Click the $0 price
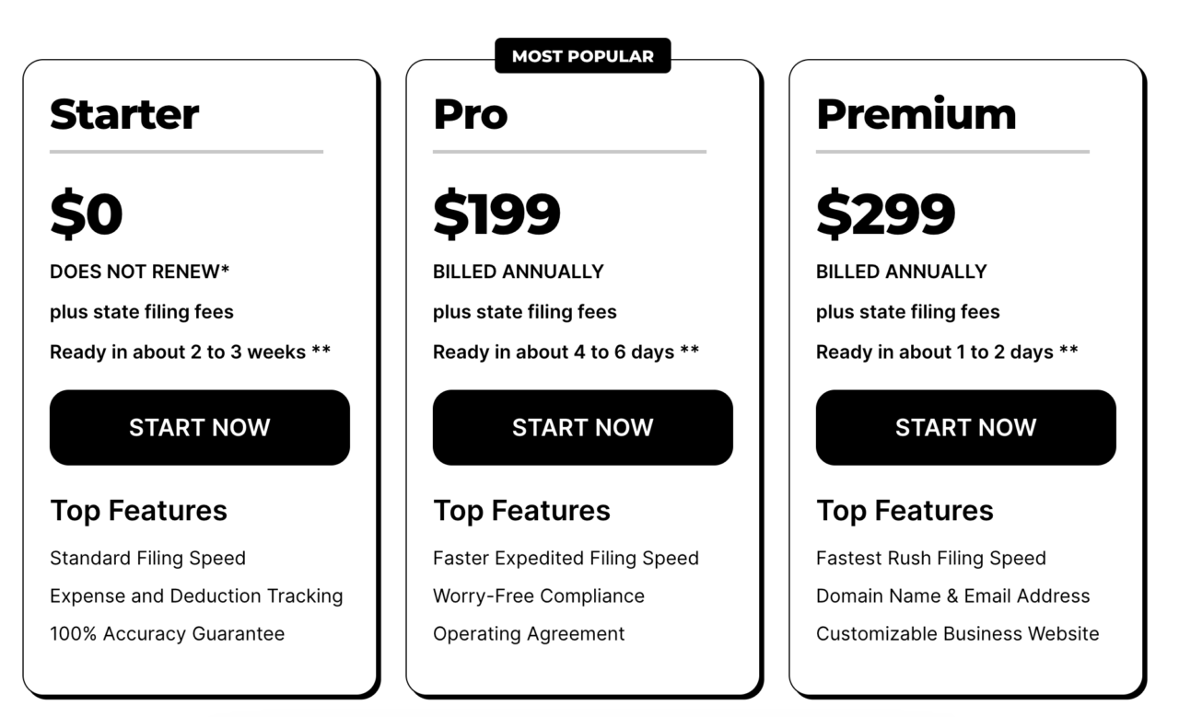Screen dimensions: 1179x717 pos(87,214)
